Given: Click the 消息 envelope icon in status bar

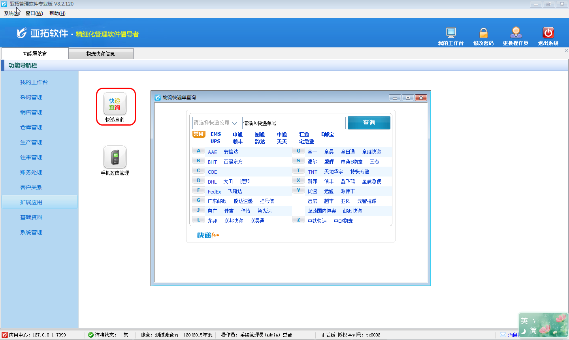Looking at the screenshot, I should point(503,335).
